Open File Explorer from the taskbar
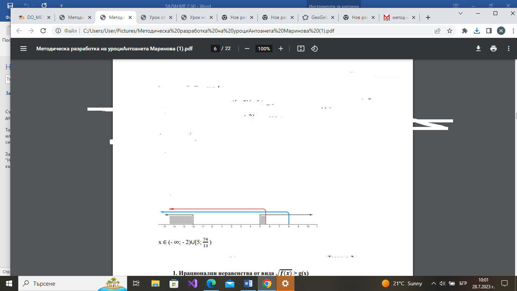The image size is (517, 291). tap(156, 283)
